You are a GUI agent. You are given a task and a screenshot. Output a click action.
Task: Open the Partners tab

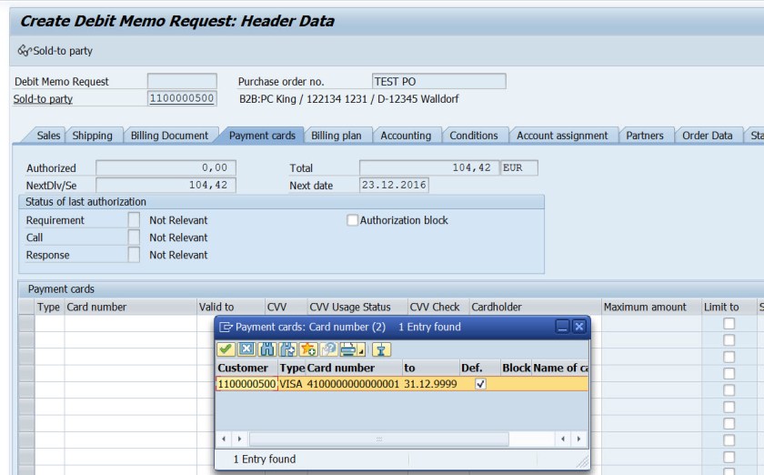(x=645, y=136)
